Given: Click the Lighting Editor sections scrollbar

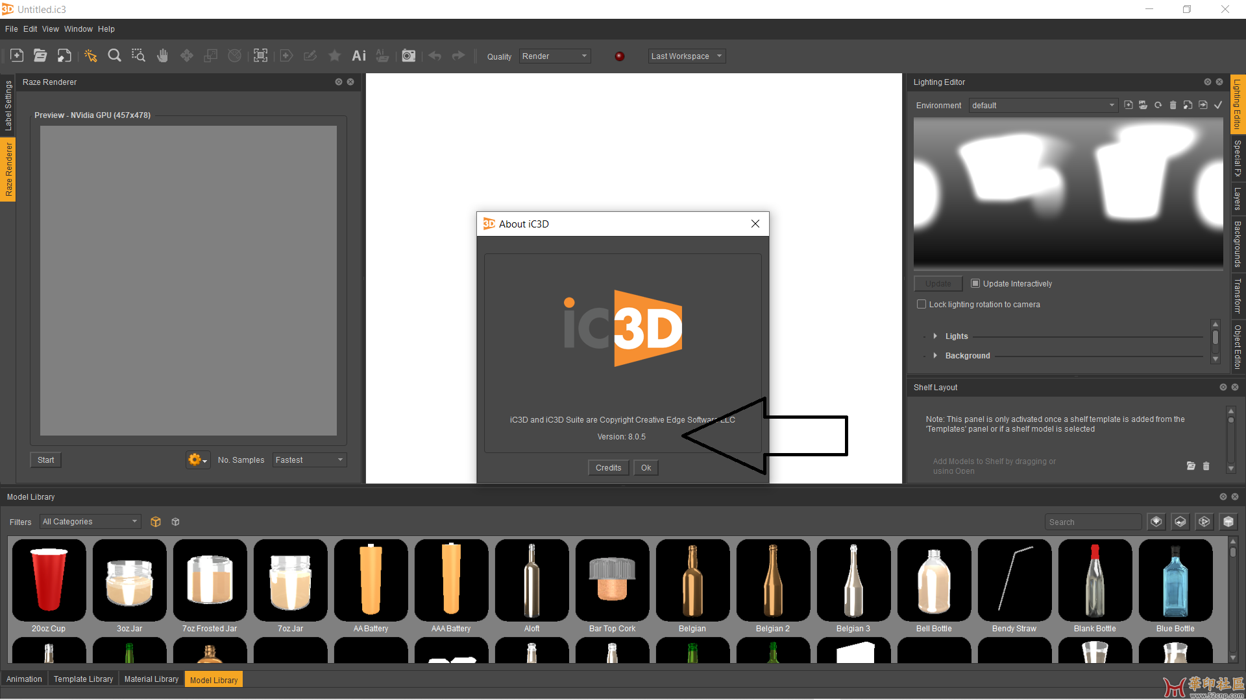Looking at the screenshot, I should (x=1215, y=342).
